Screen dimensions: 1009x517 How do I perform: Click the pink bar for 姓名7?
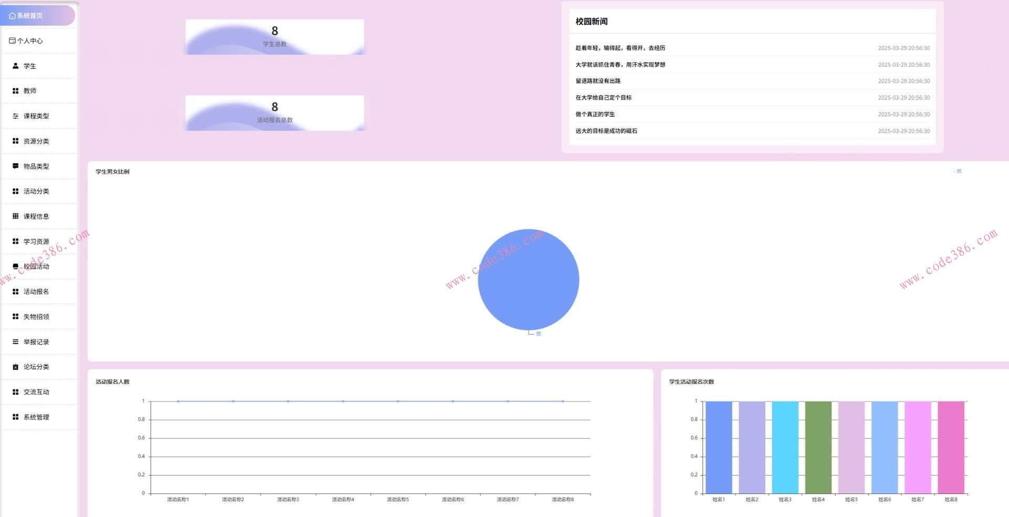pos(918,447)
